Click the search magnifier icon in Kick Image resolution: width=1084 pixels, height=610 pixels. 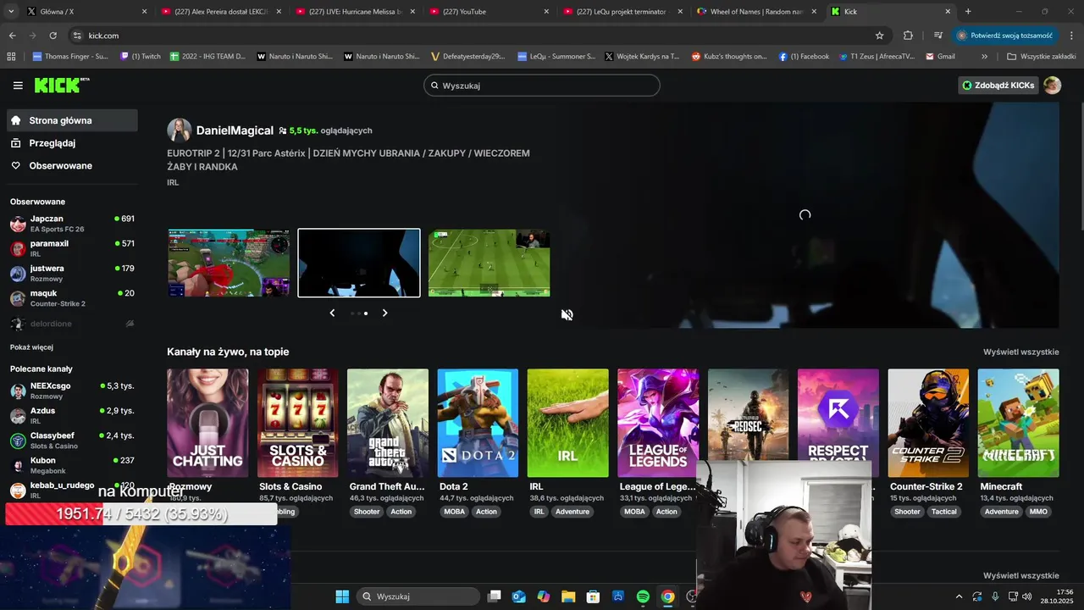pyautogui.click(x=434, y=86)
